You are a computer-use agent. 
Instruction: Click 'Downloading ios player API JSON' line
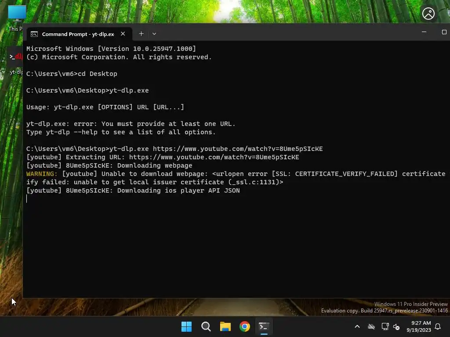(133, 190)
